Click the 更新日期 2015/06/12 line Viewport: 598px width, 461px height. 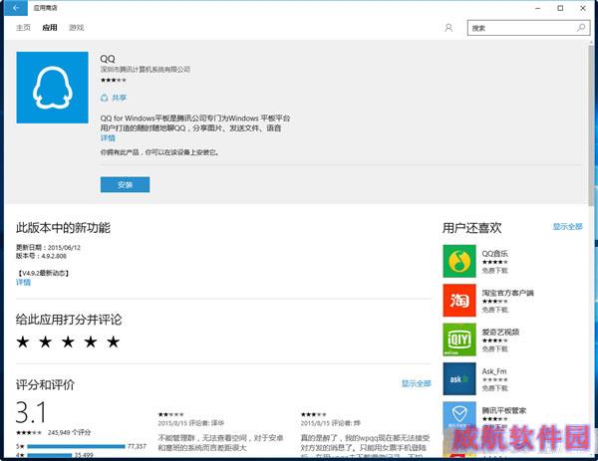point(48,248)
